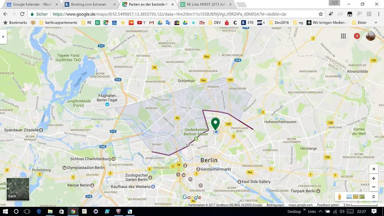
Task: Open the DEV bookmark folder
Action: click(214, 22)
